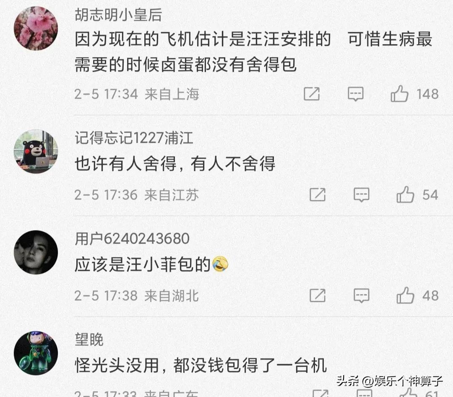Share the comment with 148 likes
This screenshot has height=397, width=453.
[x=312, y=94]
